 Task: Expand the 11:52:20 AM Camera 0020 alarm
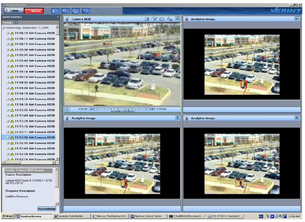[8, 154]
